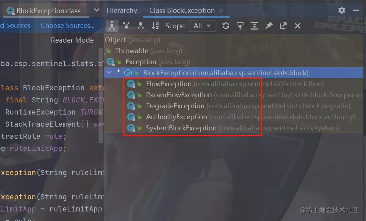Close hierarchy toolbar X icon
This screenshot has height=221, width=366.
click(x=297, y=26)
